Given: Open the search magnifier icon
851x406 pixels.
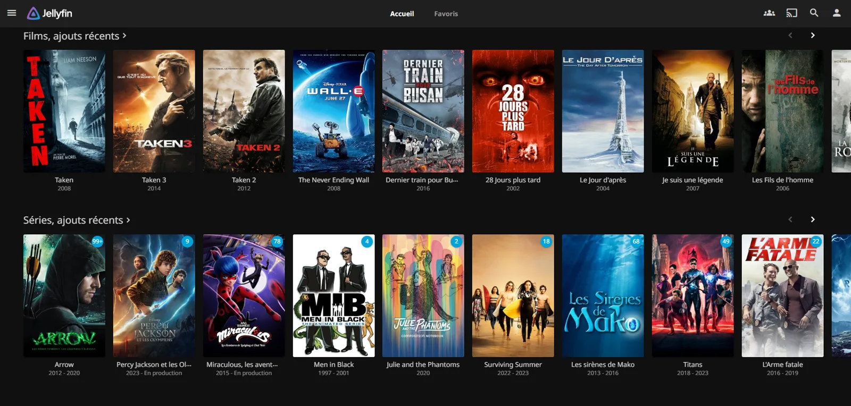Looking at the screenshot, I should pyautogui.click(x=814, y=13).
